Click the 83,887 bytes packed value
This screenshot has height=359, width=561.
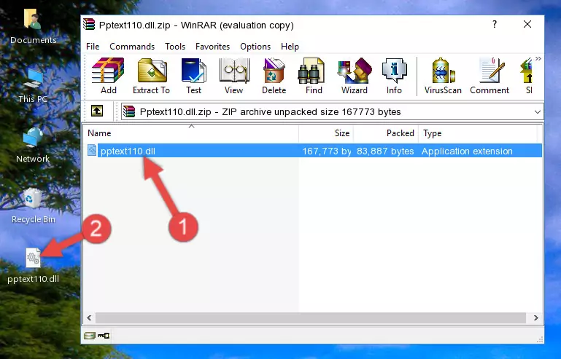click(385, 151)
